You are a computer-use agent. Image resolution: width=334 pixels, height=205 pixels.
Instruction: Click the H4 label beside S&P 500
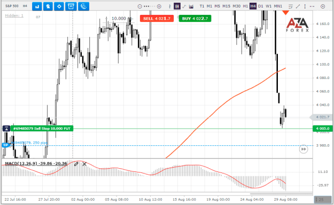point(25,6)
